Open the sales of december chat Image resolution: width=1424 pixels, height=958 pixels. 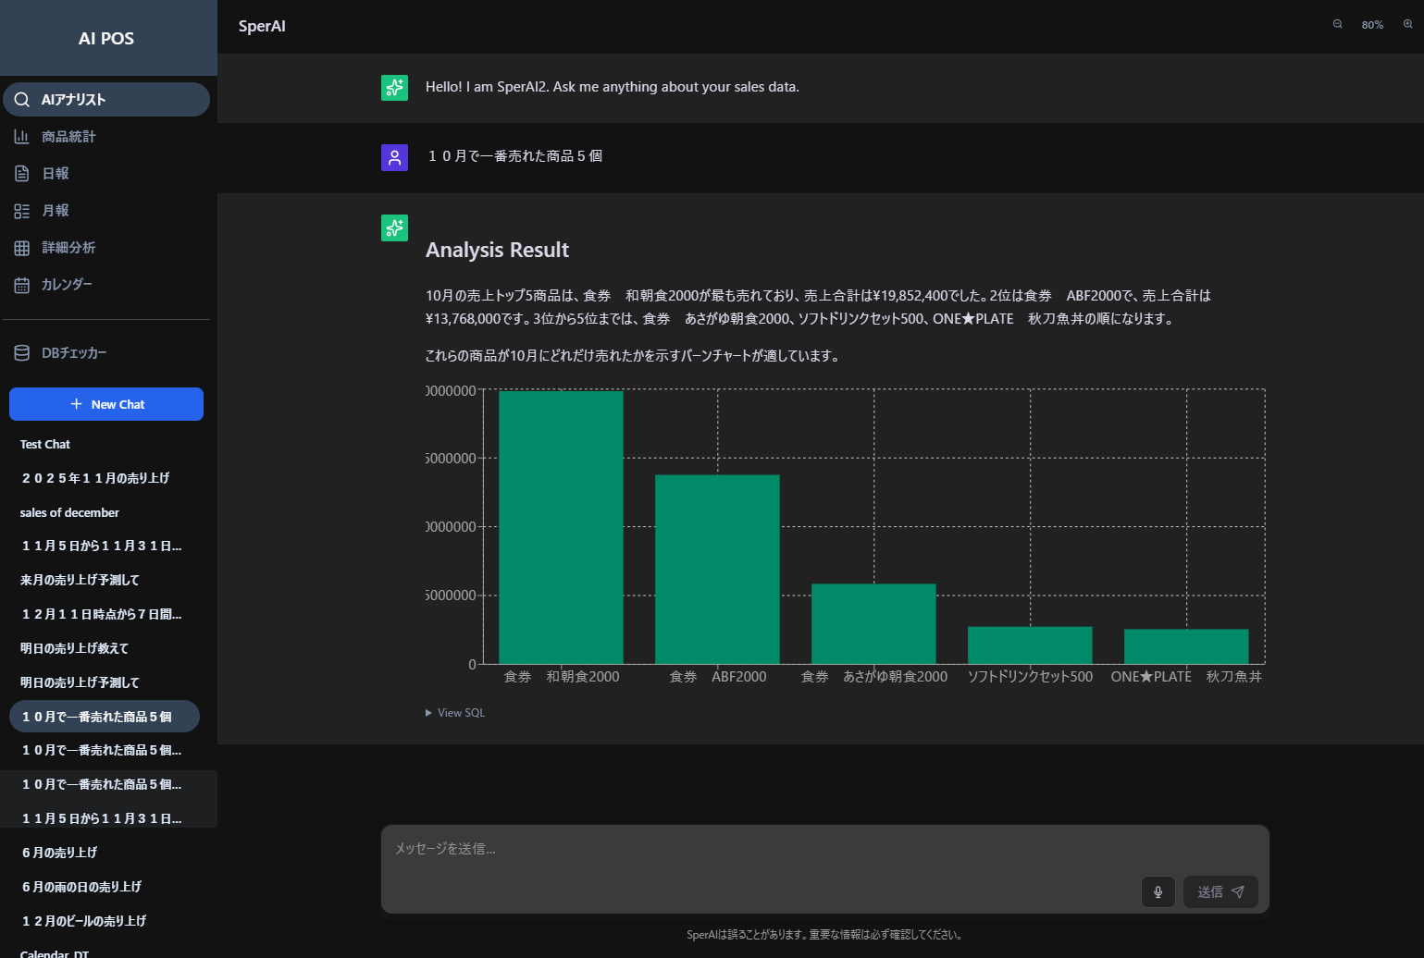point(105,512)
